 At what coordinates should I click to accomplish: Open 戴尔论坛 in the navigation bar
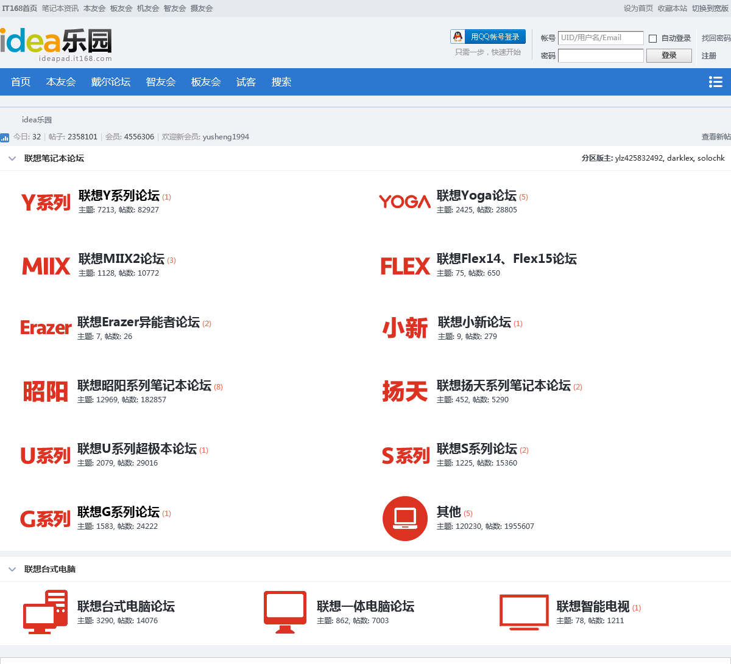(111, 82)
